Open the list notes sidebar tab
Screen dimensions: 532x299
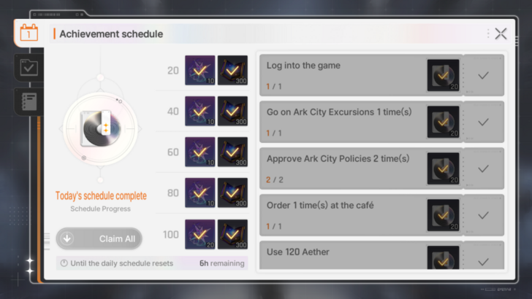[x=28, y=101]
